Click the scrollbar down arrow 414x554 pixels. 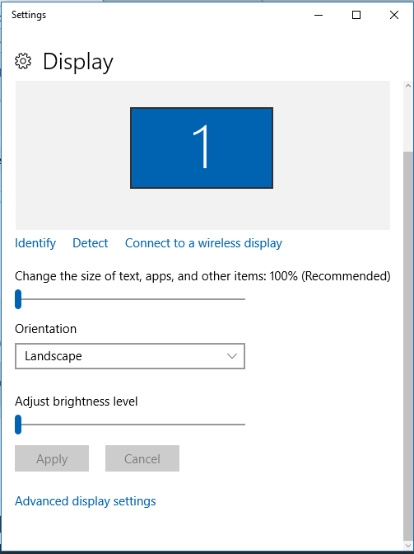(408, 546)
